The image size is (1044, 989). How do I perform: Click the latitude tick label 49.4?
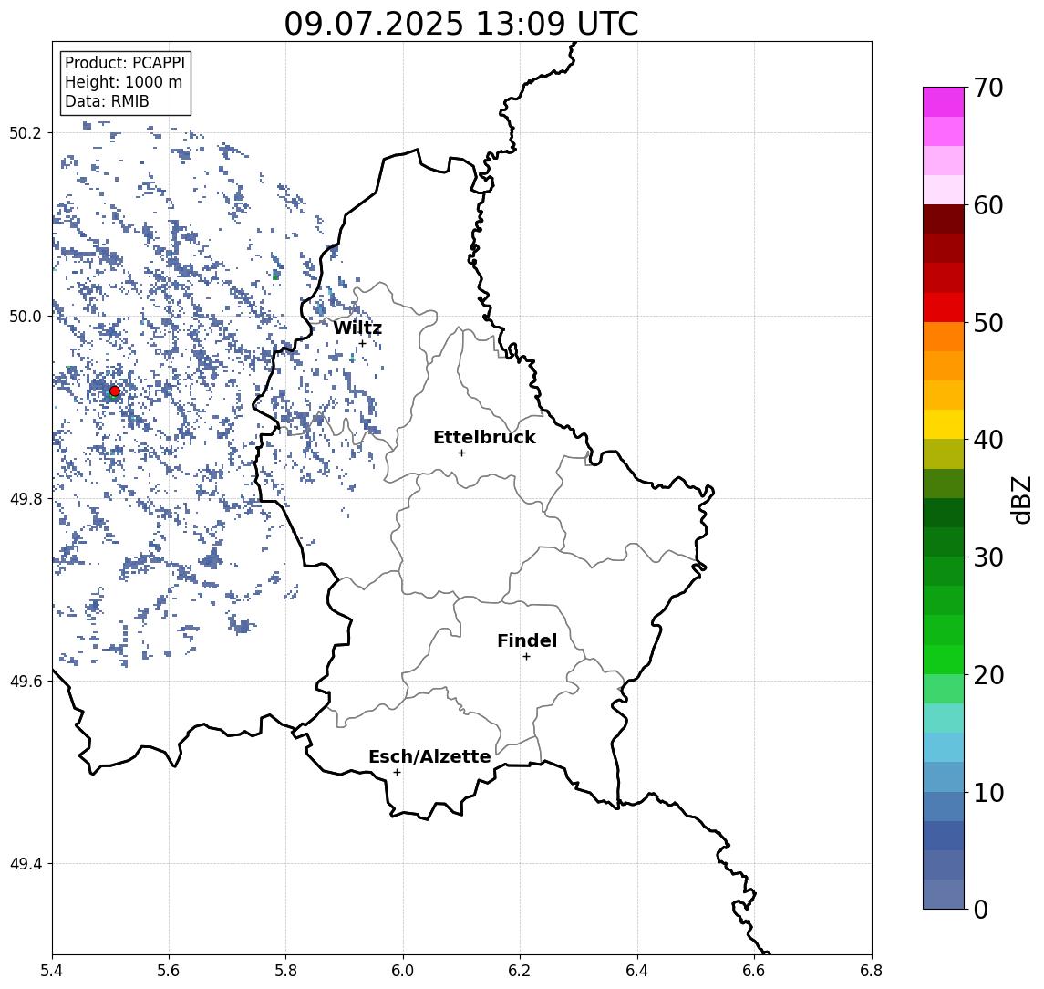click(x=26, y=864)
